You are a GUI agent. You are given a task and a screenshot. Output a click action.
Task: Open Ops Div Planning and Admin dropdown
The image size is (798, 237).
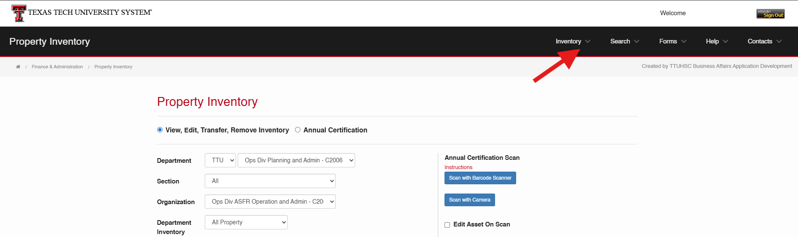pyautogui.click(x=296, y=160)
